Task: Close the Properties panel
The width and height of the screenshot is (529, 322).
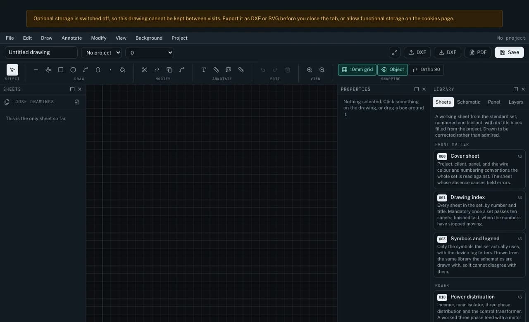Action: click(x=424, y=89)
